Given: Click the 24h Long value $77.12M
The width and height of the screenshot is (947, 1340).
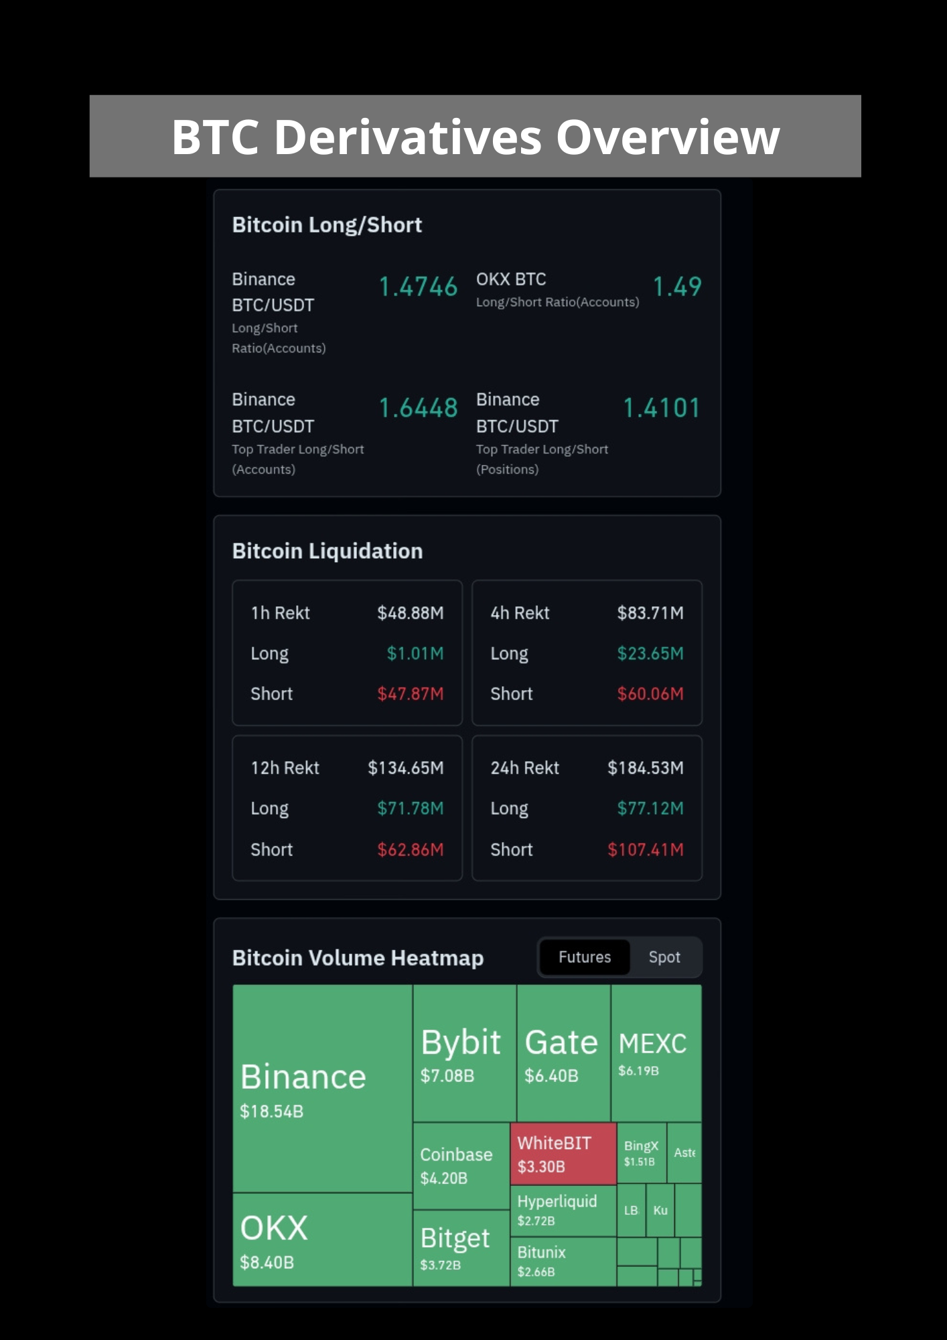Looking at the screenshot, I should click(650, 808).
